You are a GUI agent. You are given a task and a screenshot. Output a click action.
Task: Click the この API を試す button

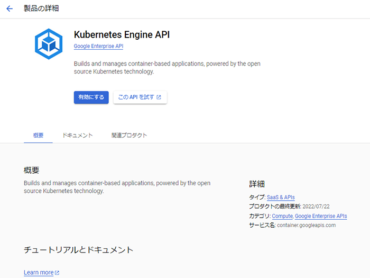tap(140, 97)
